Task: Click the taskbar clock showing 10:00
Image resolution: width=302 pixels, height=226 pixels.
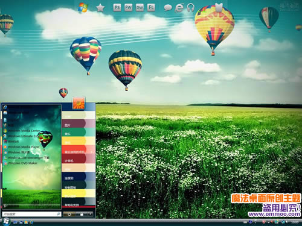Action: [295, 222]
